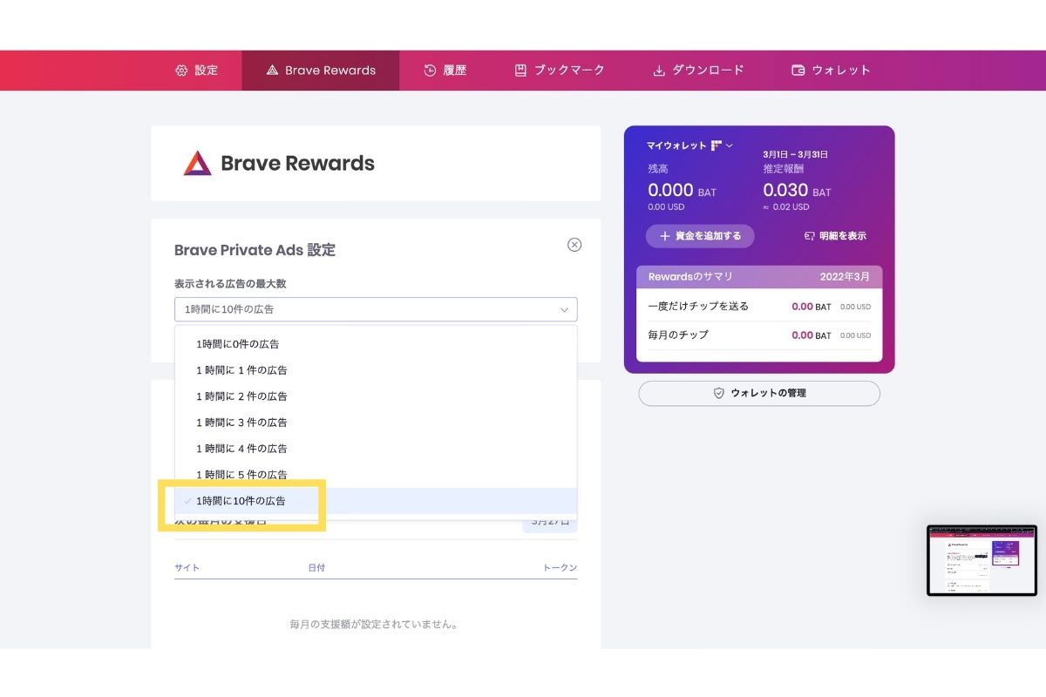Select the Brave Rewards tab

(321, 71)
